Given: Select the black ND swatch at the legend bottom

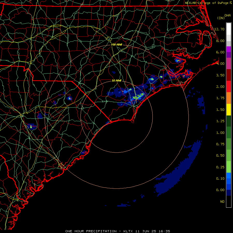Looking at the screenshot, I should (x=229, y=201).
